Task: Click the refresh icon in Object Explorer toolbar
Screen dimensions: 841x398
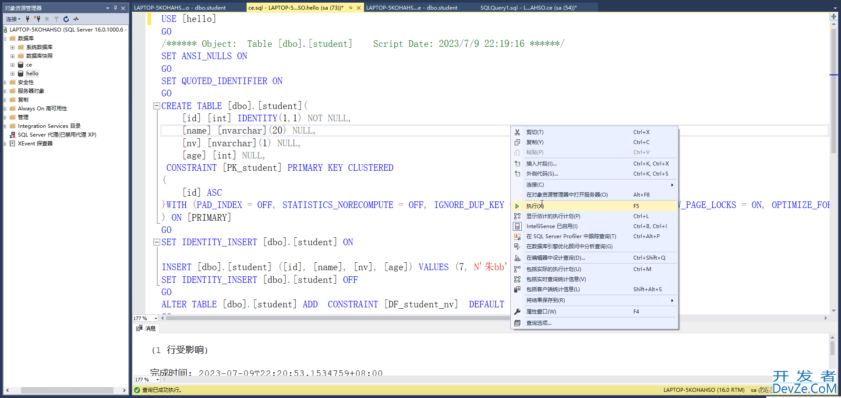Action: (66, 19)
